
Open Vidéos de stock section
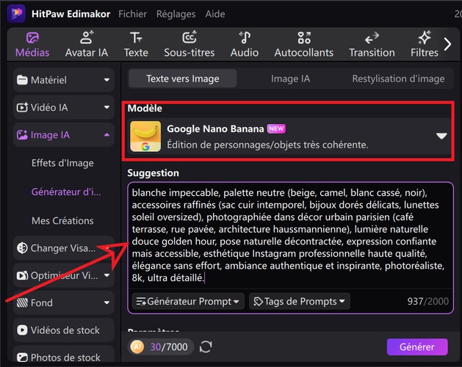(x=64, y=330)
